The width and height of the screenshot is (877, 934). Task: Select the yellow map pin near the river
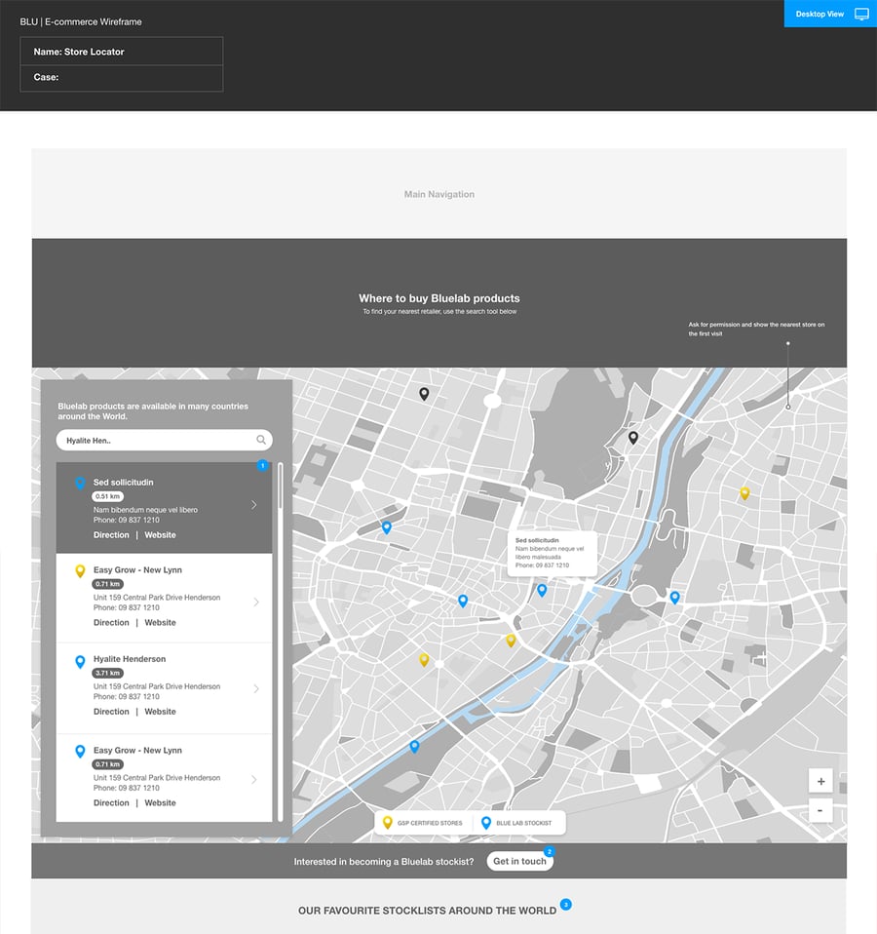[x=510, y=640]
